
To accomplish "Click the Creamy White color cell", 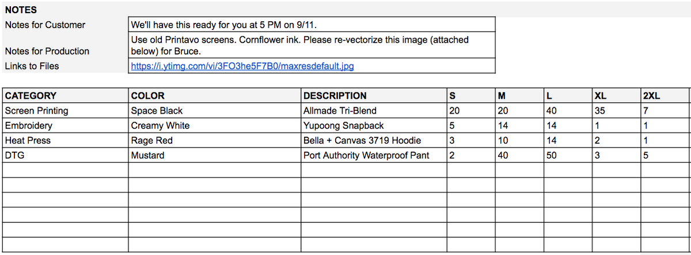I will [160, 126].
